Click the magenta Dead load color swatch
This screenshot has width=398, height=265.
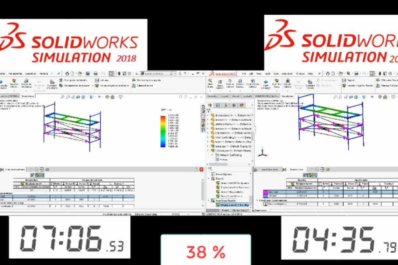coord(265,192)
